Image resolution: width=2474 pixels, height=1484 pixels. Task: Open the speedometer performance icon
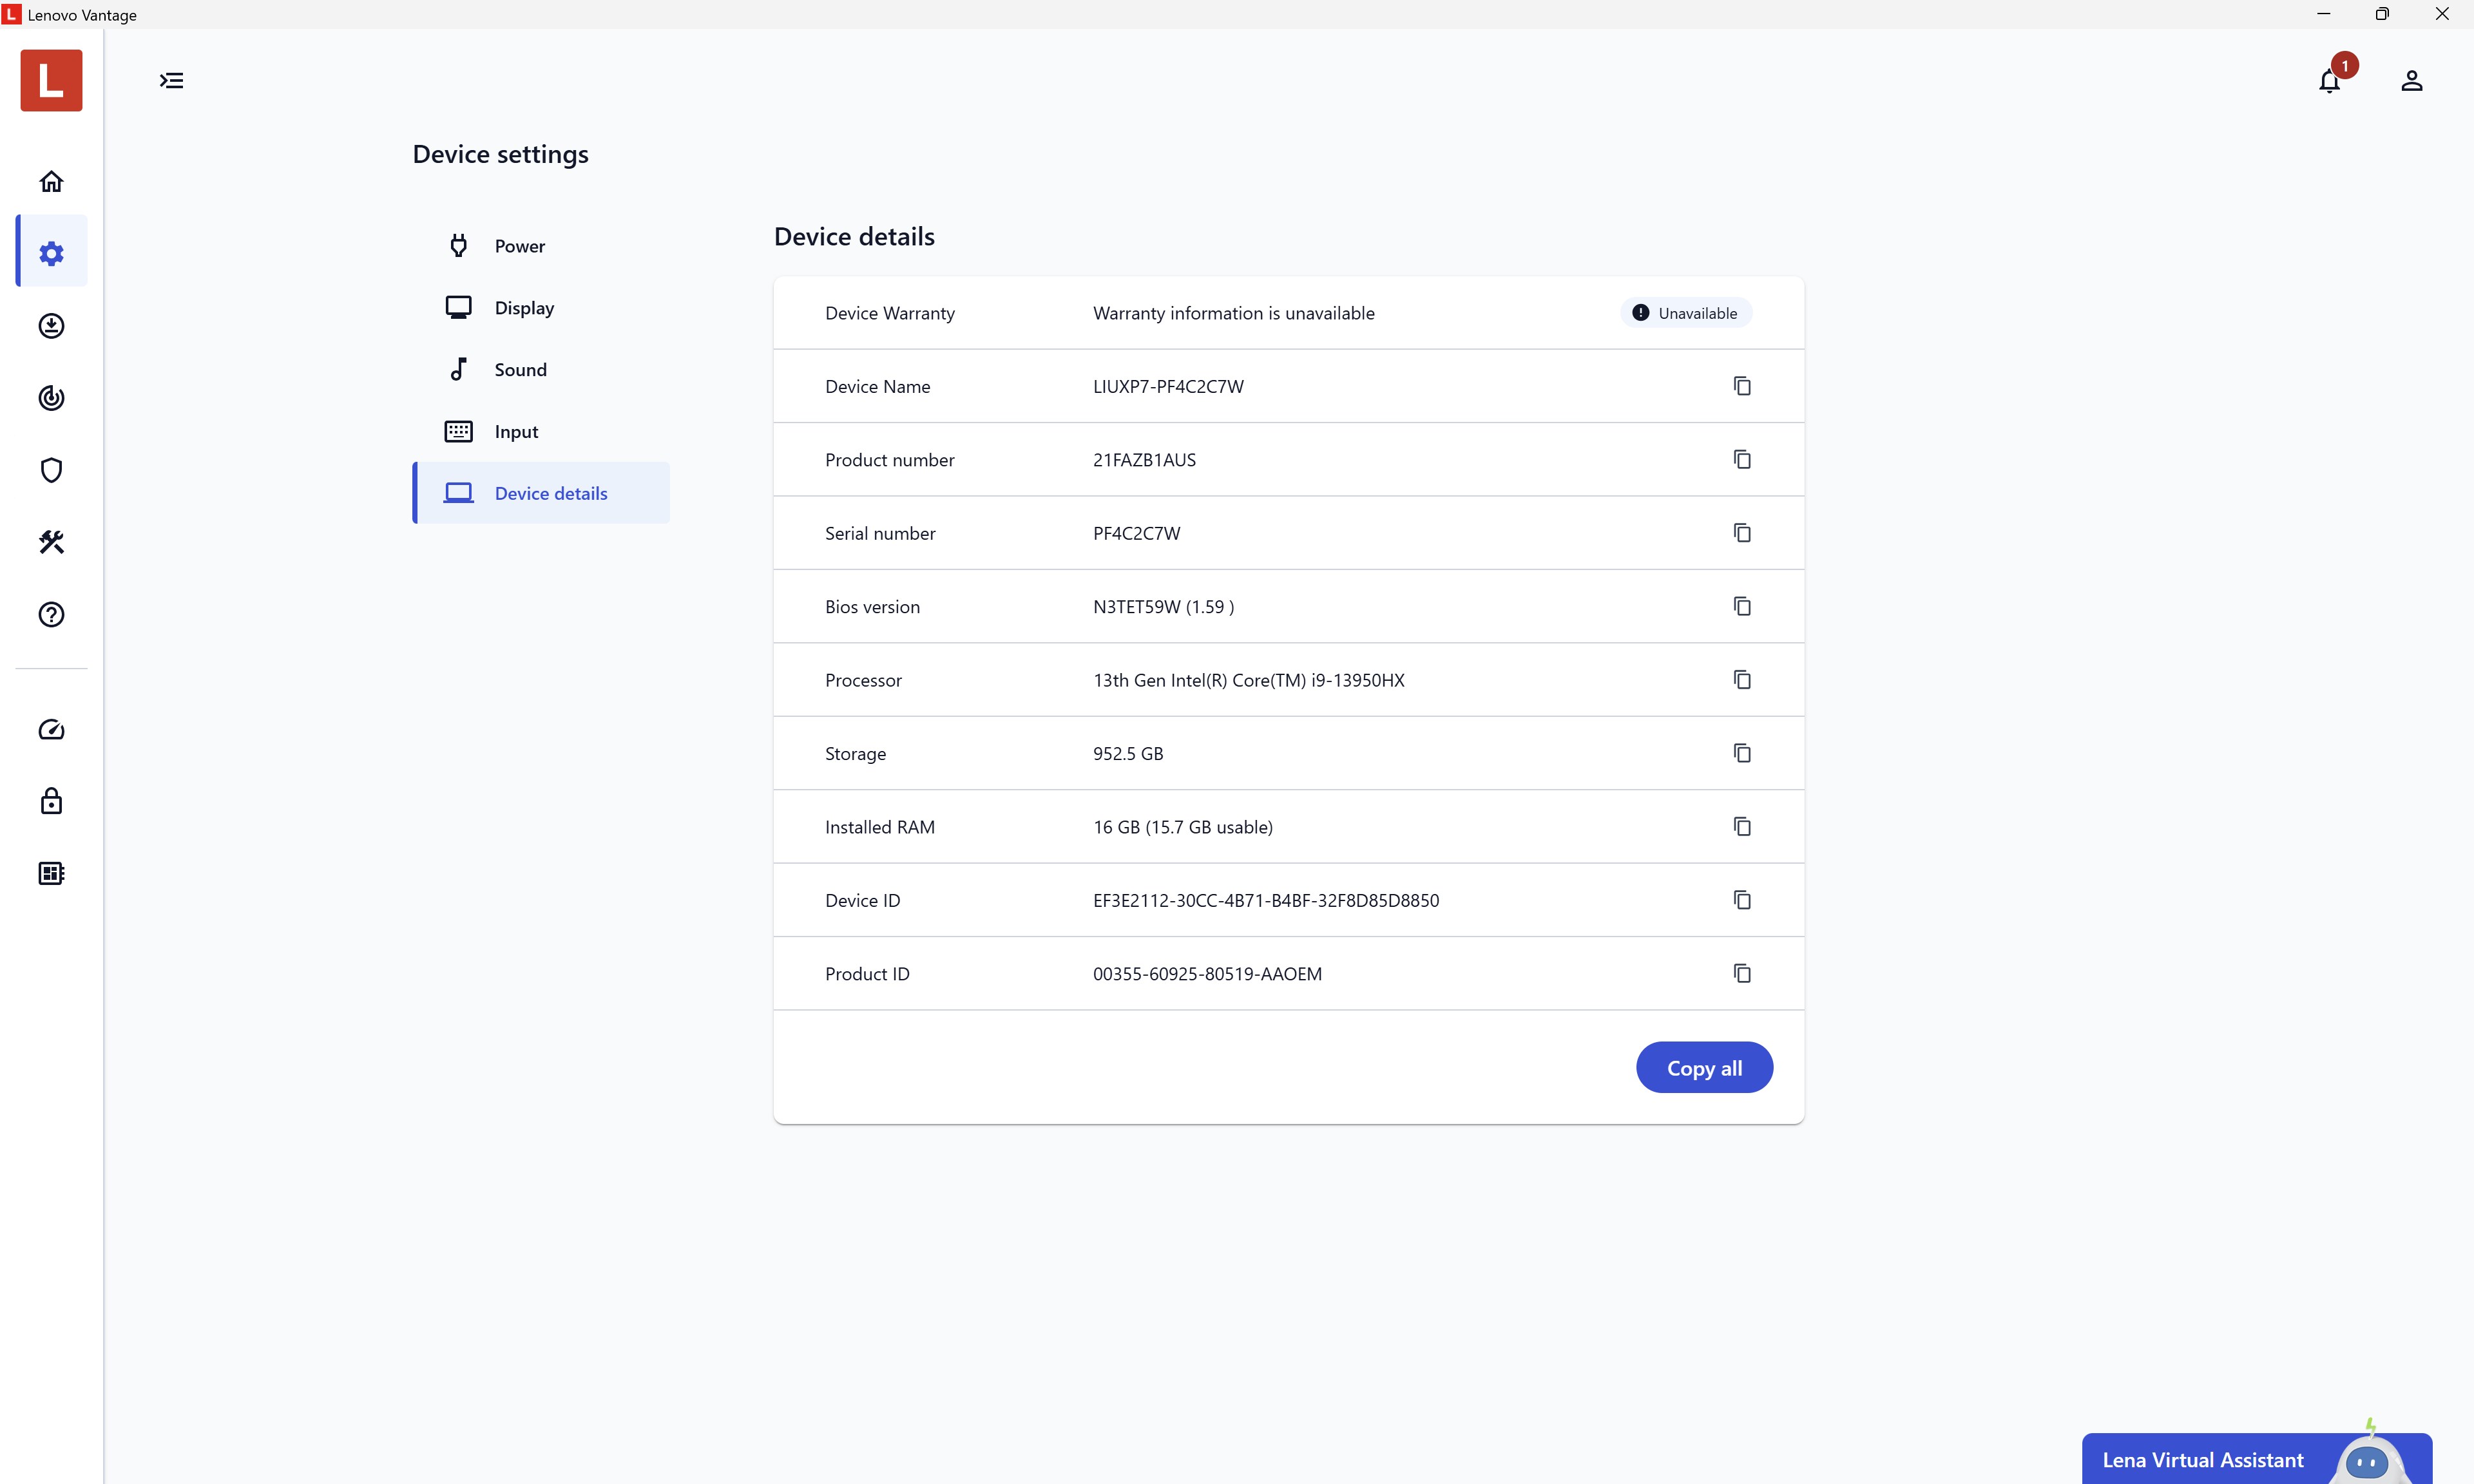point(51,729)
